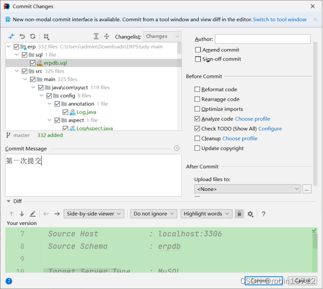
Task: Click the diff viewer vertical scrollbar
Action: [315, 241]
